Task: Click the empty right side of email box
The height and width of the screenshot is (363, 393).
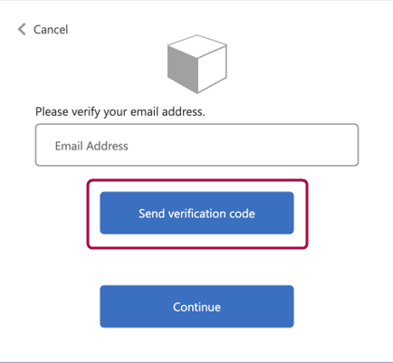Action: click(x=272, y=145)
